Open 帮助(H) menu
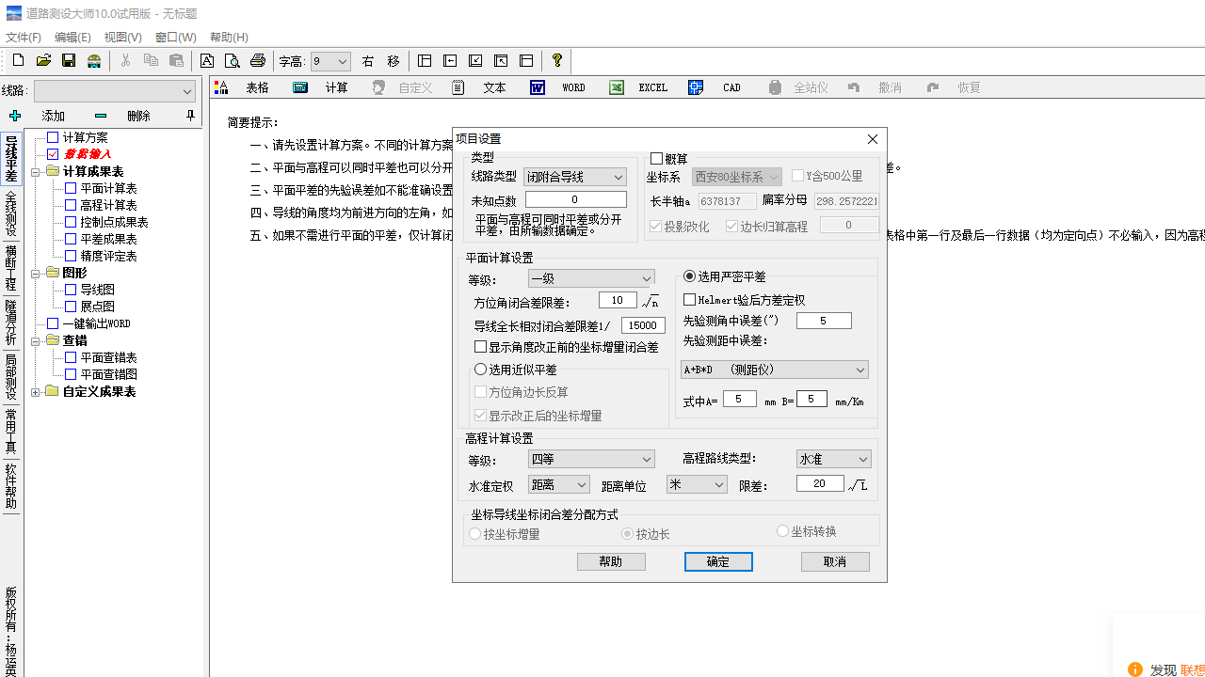Image resolution: width=1205 pixels, height=677 pixels. click(229, 38)
